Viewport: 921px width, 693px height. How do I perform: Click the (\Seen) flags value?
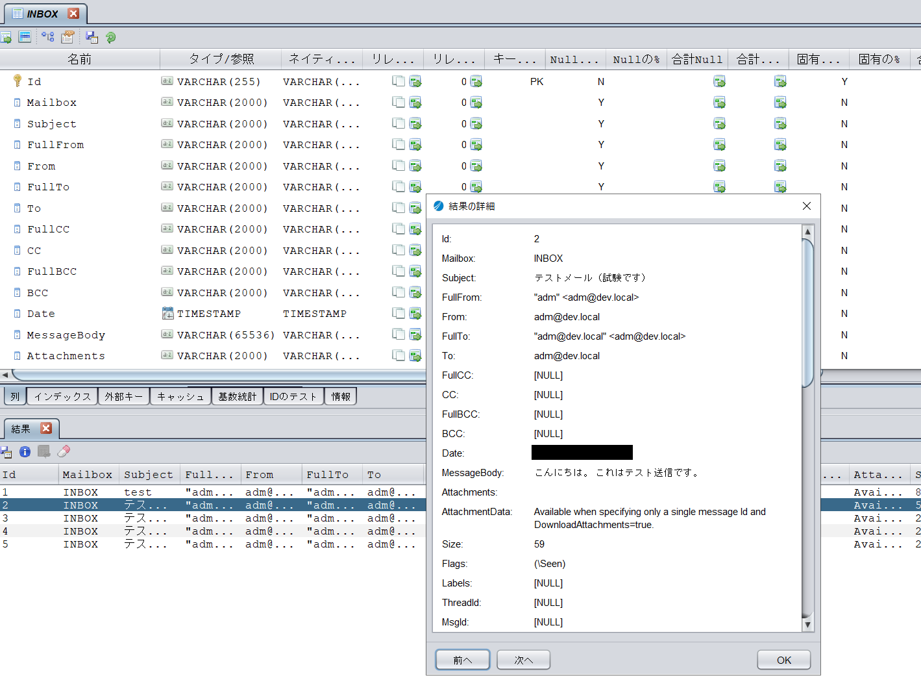click(550, 564)
